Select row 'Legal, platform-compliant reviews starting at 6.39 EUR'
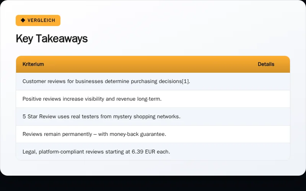306x191 pixels. coord(153,152)
